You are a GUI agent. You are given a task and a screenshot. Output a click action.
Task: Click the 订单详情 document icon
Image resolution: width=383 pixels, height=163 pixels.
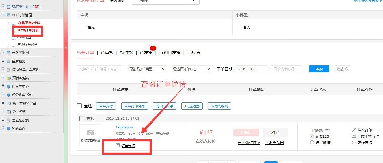click(x=118, y=145)
